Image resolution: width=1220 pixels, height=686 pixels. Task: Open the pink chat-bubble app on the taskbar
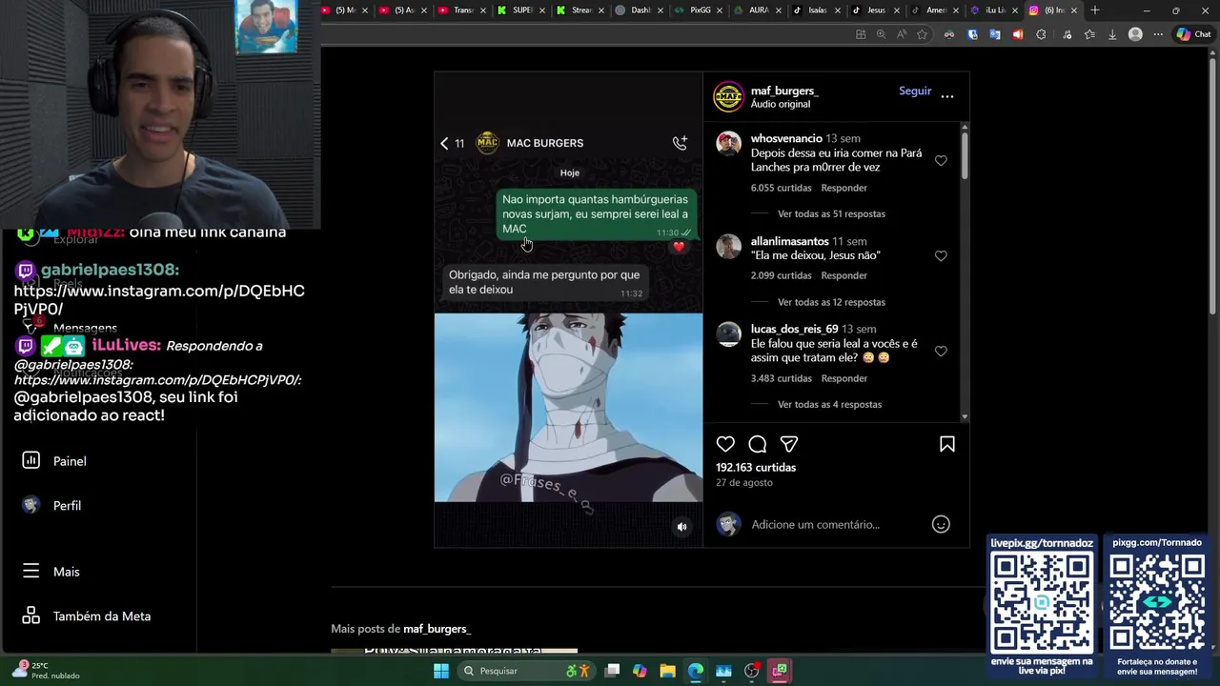(x=780, y=671)
